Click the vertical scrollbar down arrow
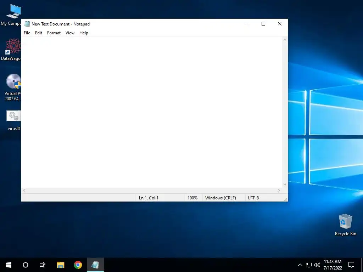 pos(285,184)
